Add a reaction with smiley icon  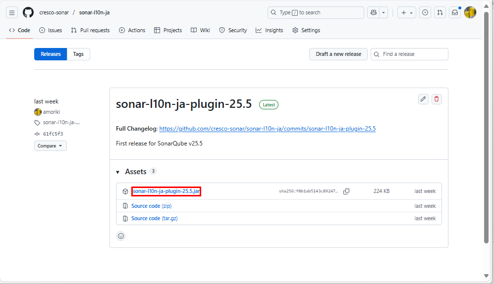click(120, 236)
